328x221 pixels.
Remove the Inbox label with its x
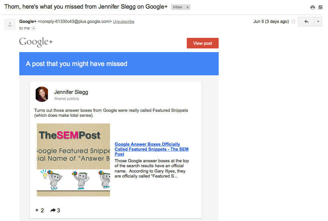click(187, 7)
